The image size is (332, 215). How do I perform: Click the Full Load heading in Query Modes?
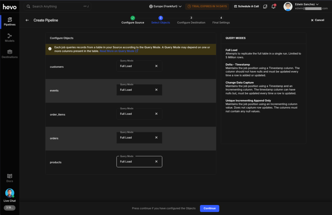[231, 50]
